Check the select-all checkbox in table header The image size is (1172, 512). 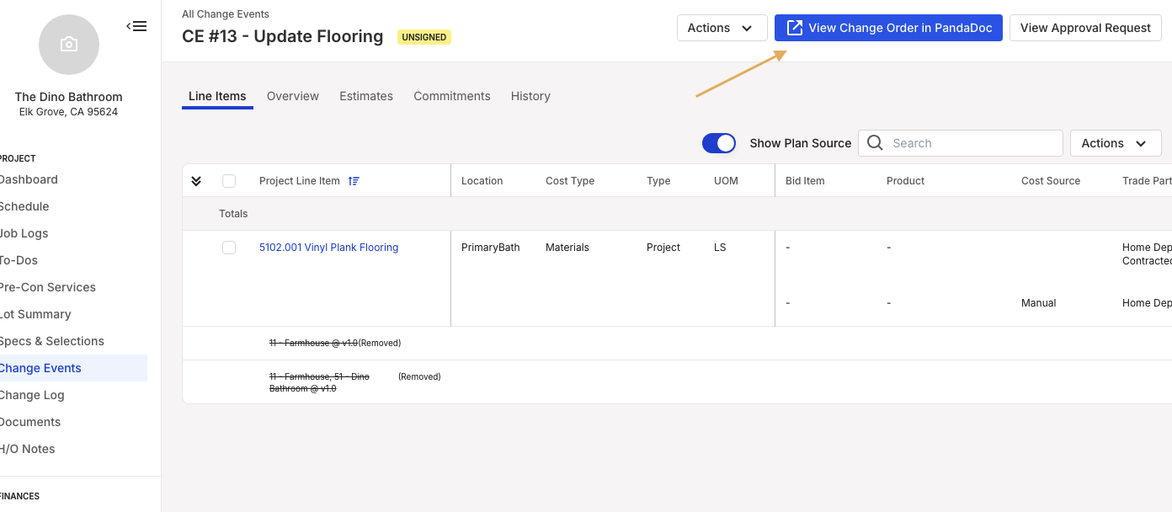(229, 181)
